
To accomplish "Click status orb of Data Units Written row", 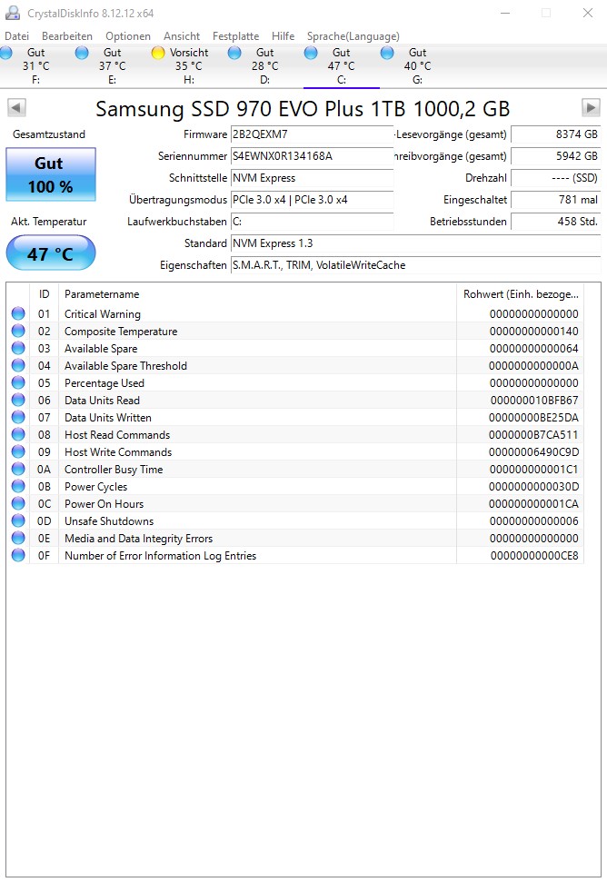I will point(18,417).
